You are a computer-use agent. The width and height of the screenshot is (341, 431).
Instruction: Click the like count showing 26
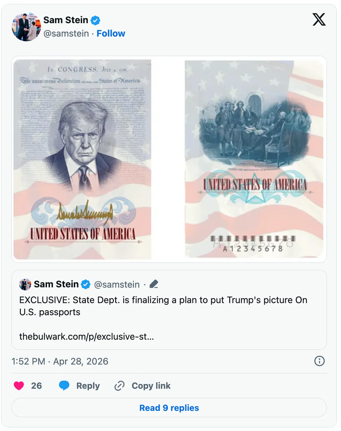37,385
